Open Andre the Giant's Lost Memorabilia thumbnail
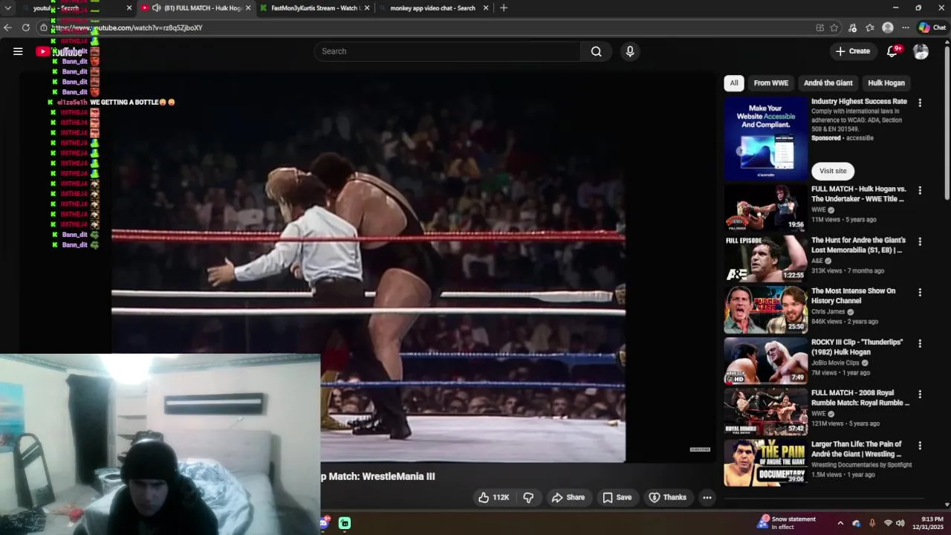This screenshot has height=535, width=951. pyautogui.click(x=765, y=259)
